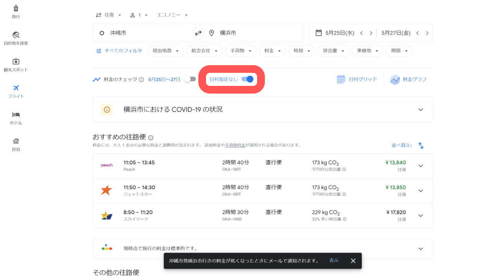Screen dimensions: 492x276
Task: Expand the Peach 11:05 flight details
Action: pos(421,166)
